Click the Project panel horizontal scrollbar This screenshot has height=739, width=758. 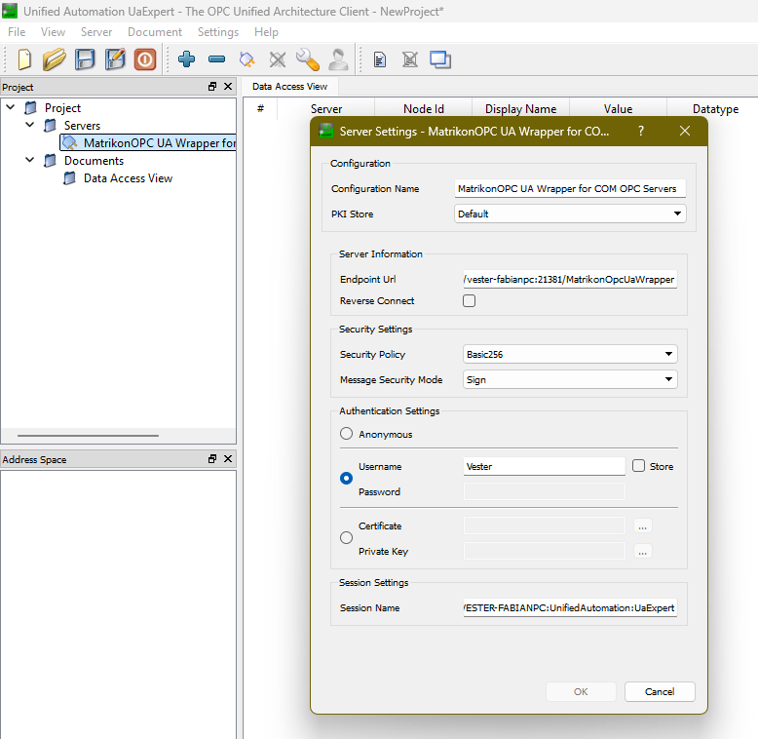point(88,435)
